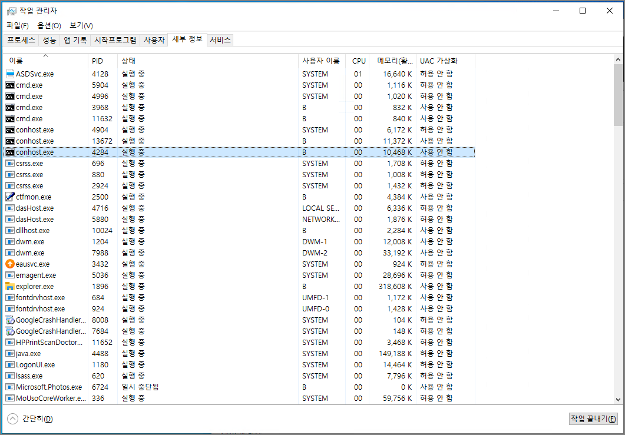The width and height of the screenshot is (625, 435).
Task: Click the 일시 중단됨 status text
Action: pyautogui.click(x=140, y=387)
